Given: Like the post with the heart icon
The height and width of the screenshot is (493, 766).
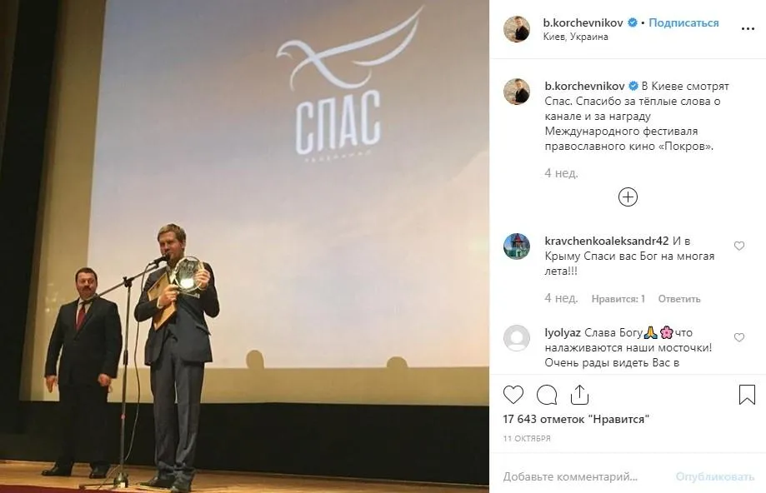Looking at the screenshot, I should [513, 395].
